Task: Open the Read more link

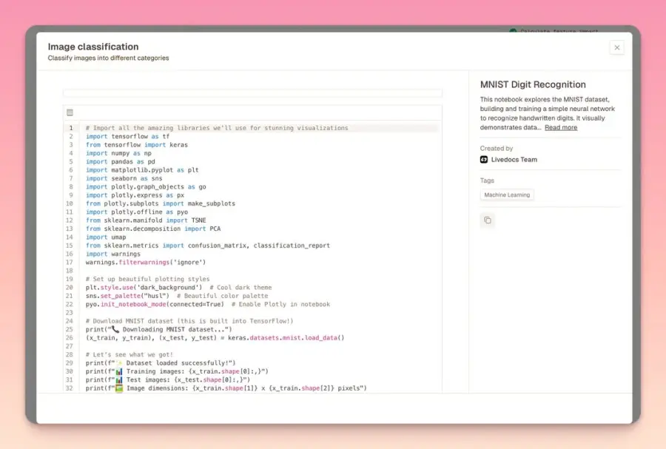Action: tap(561, 127)
